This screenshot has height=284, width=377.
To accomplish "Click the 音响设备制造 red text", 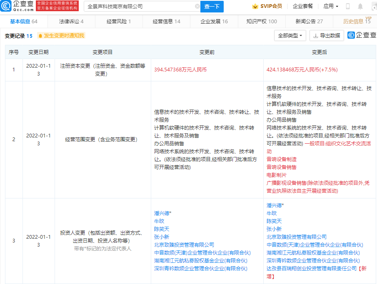I will point(282,159).
